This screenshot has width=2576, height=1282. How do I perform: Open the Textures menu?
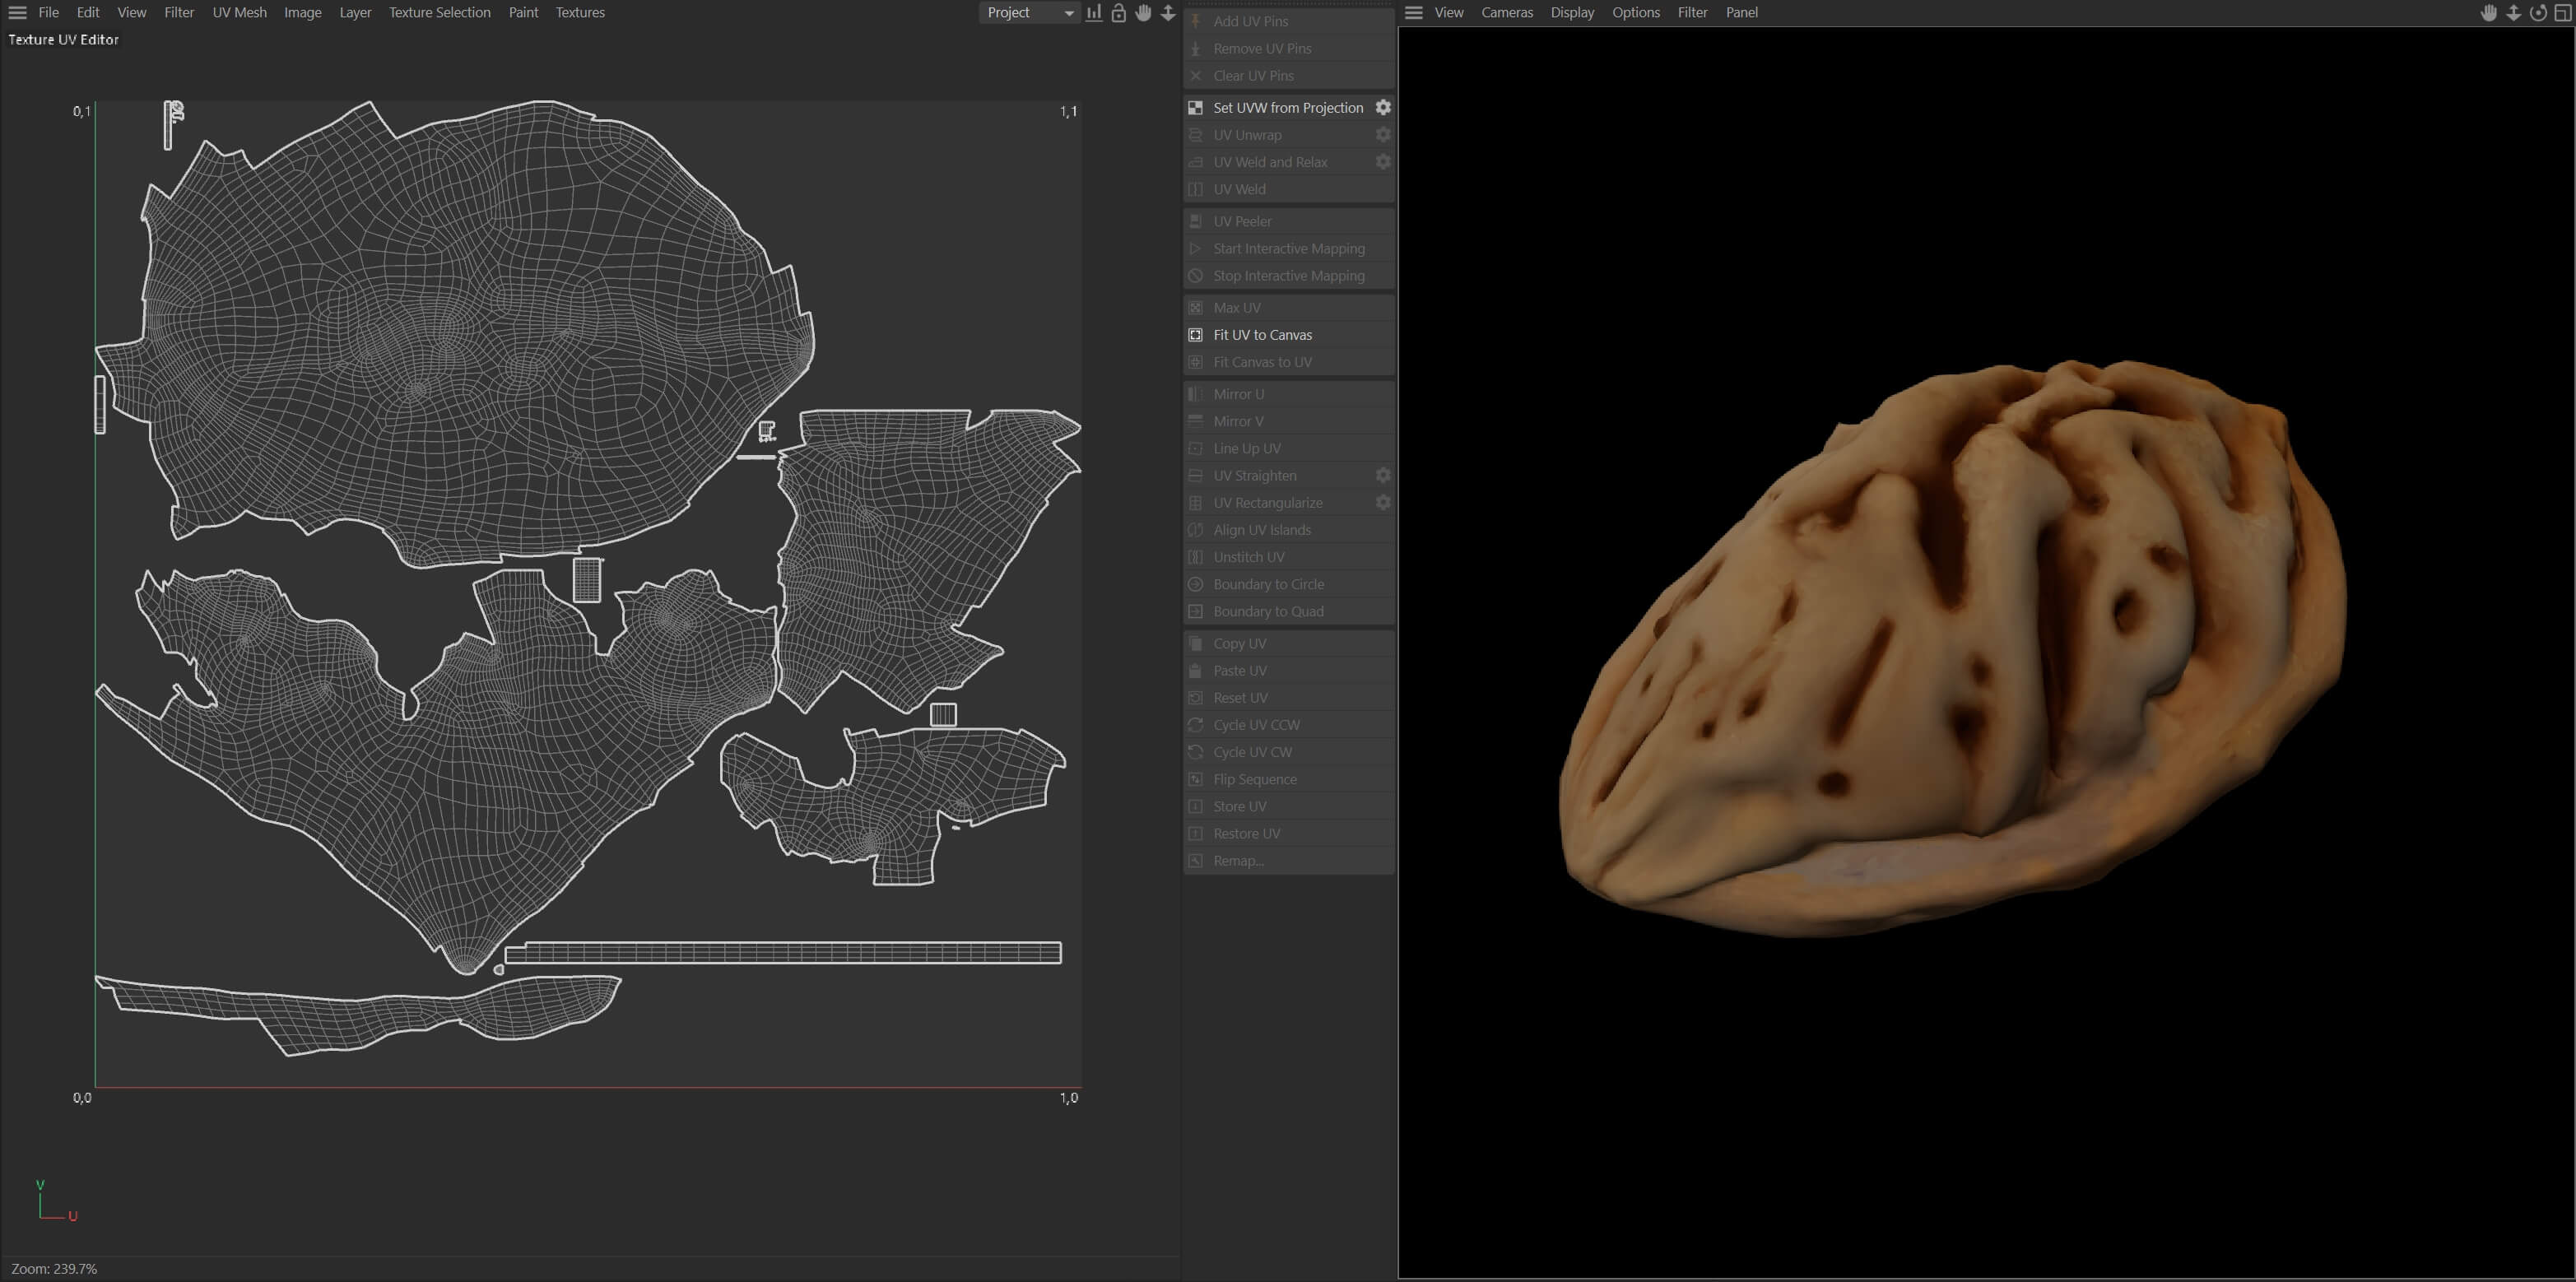click(580, 13)
